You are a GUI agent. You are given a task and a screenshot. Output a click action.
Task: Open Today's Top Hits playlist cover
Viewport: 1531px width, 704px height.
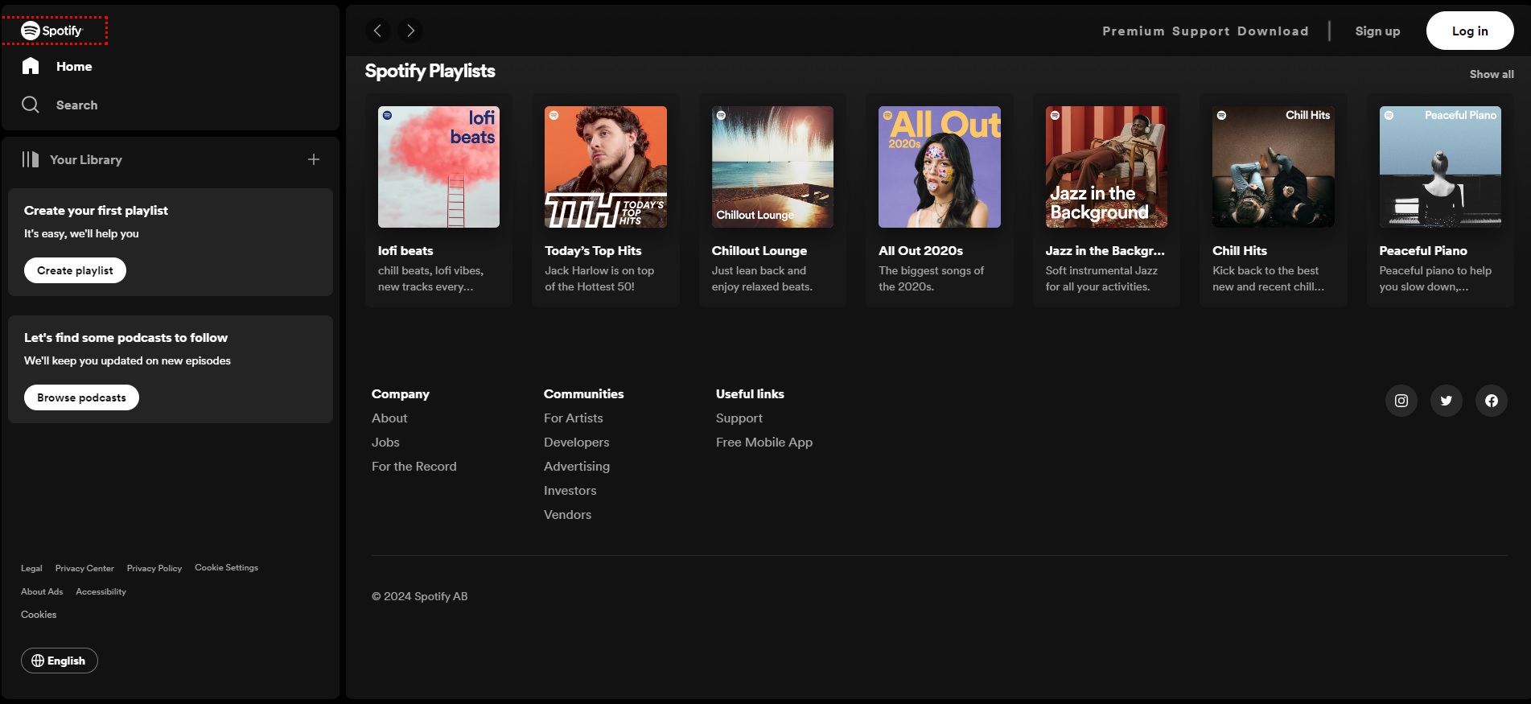coord(606,167)
